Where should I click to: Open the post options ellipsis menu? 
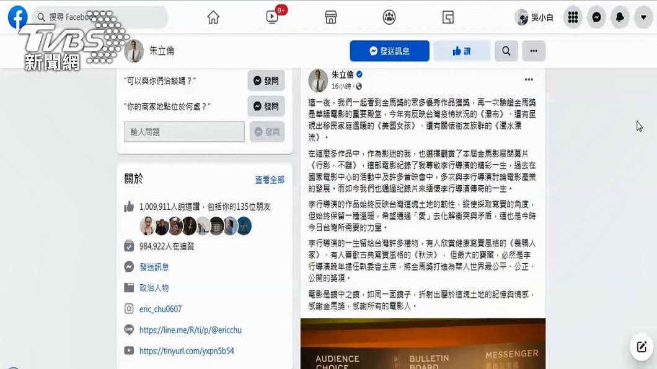click(529, 79)
